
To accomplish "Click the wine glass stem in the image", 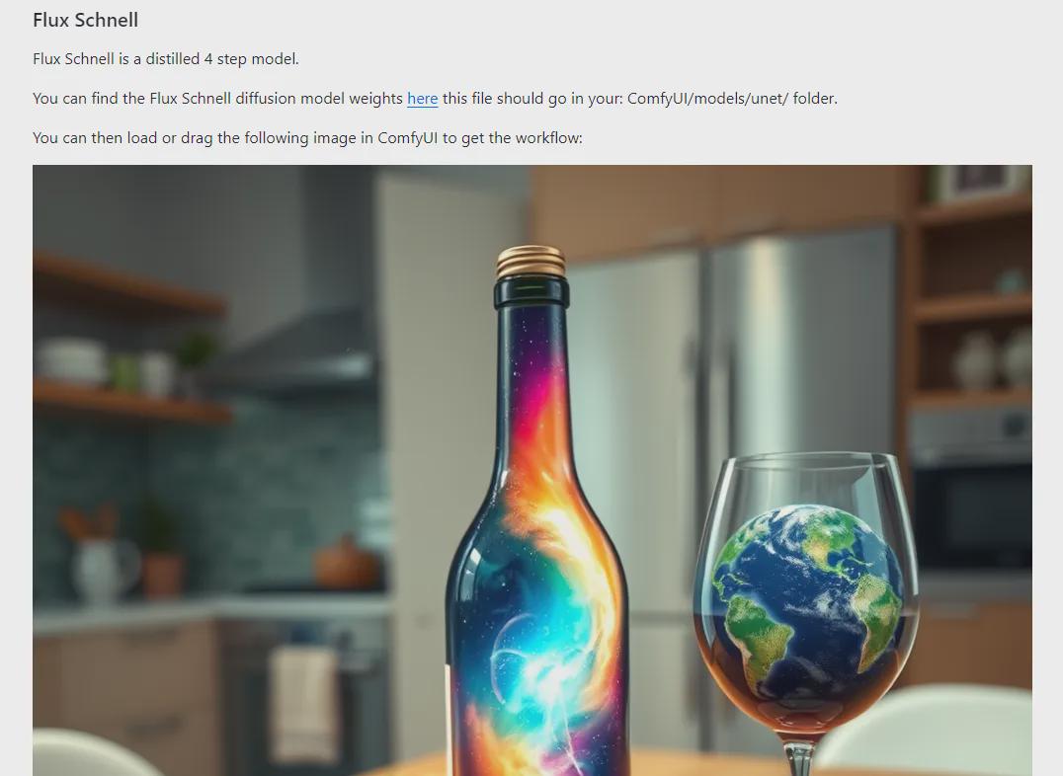I will [x=799, y=757].
